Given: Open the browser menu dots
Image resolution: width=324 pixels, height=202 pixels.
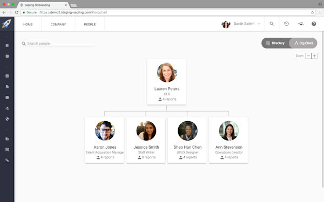Looking at the screenshot, I should coord(320,12).
